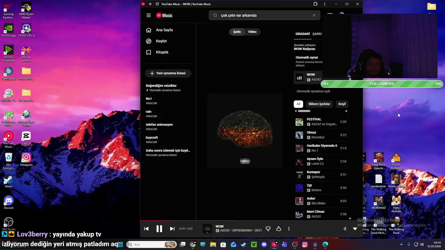
Task: Skip to the previous track
Action: tap(146, 228)
